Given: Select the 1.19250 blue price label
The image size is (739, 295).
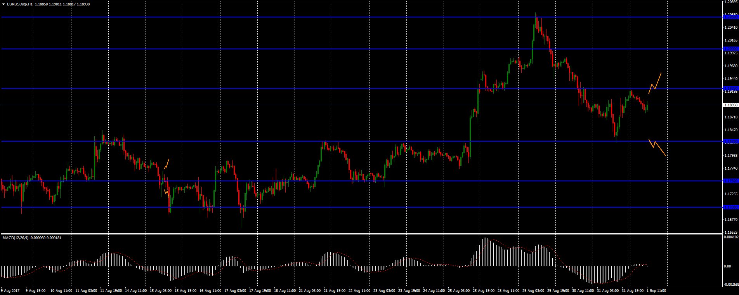Looking at the screenshot, I should click(x=730, y=88).
